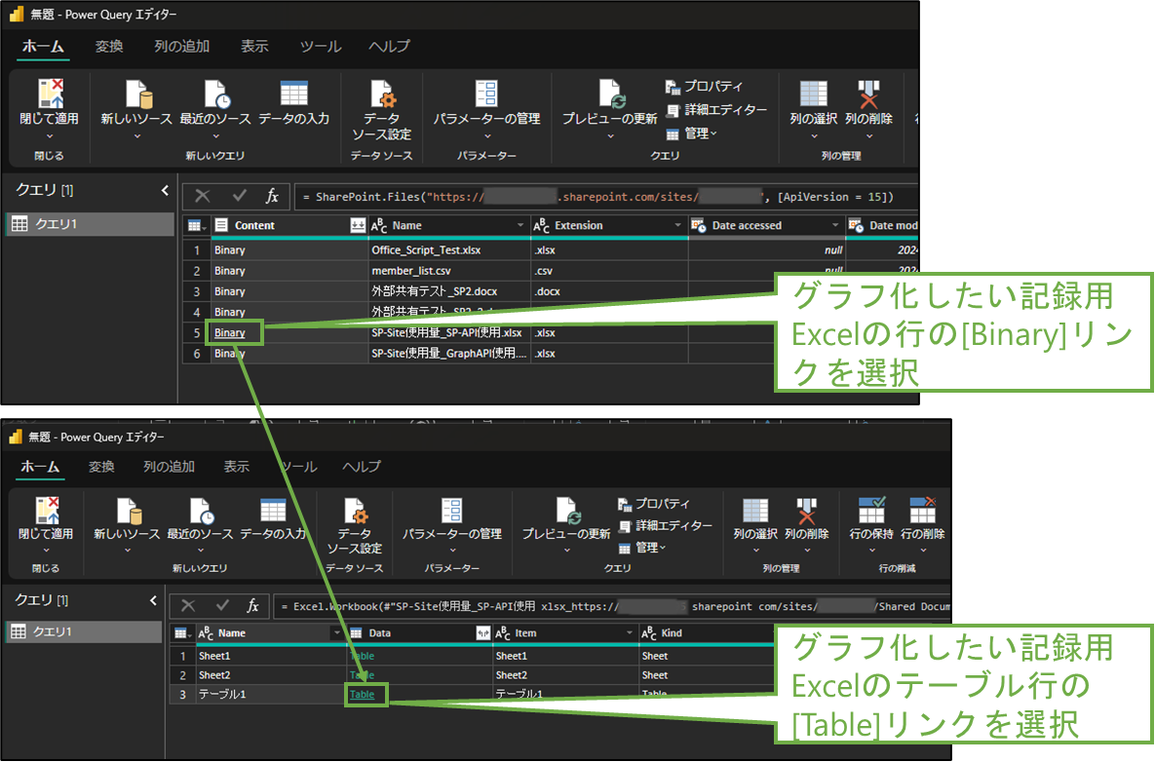
Task: Open プロパティ in upper window
Action: (x=704, y=86)
